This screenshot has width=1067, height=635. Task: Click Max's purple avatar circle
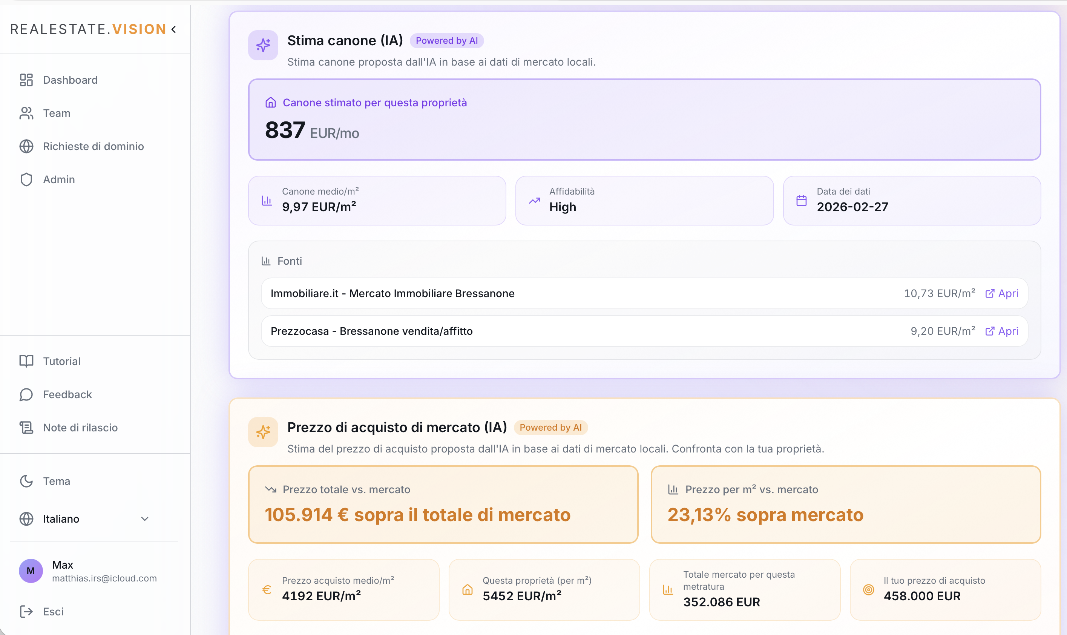pos(31,571)
